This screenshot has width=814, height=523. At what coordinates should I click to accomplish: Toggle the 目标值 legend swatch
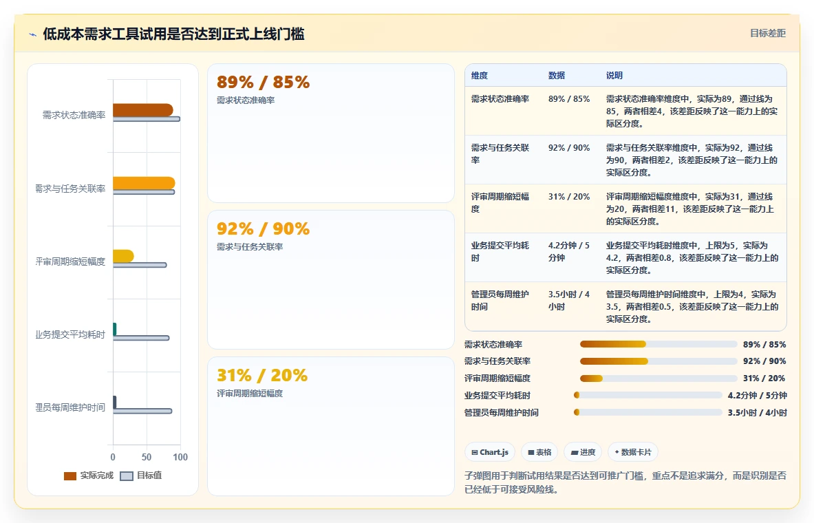(x=126, y=476)
